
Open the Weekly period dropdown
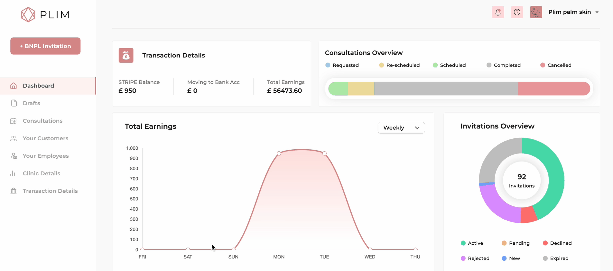401,128
